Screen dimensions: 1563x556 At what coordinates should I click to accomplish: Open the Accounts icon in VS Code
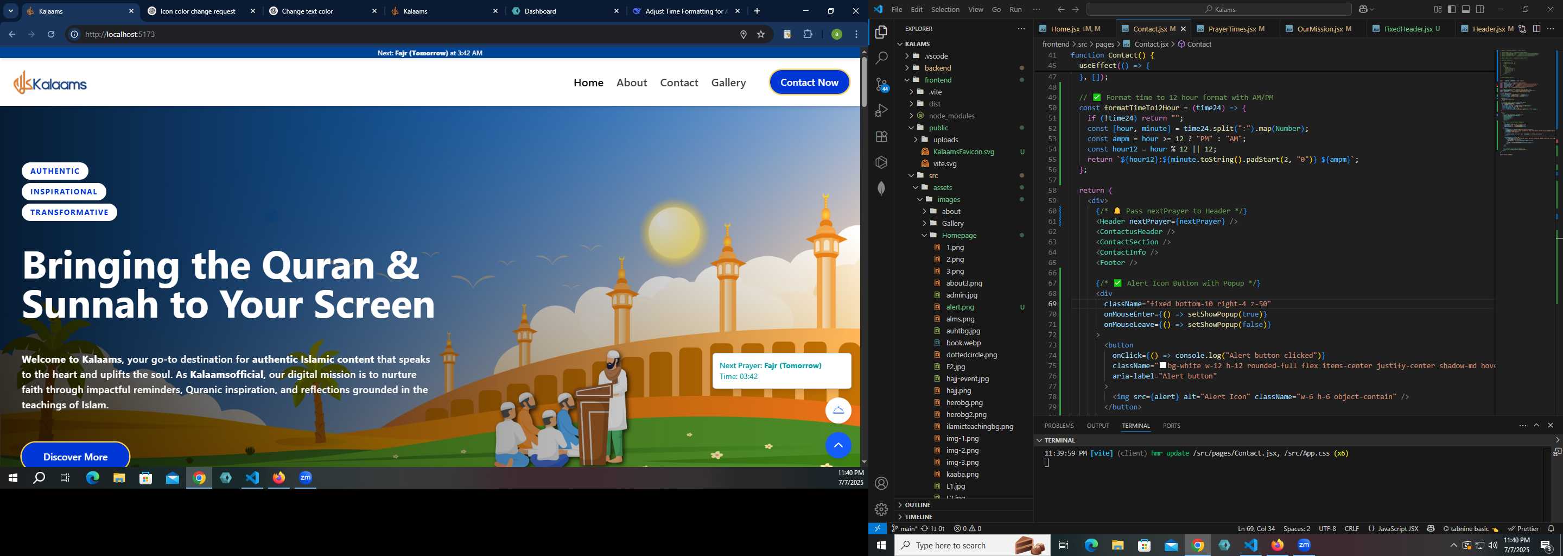point(881,483)
